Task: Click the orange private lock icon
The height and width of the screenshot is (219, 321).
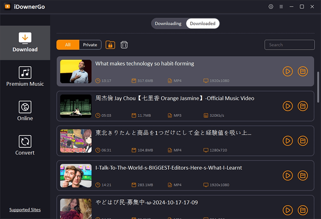Action: click(110, 45)
